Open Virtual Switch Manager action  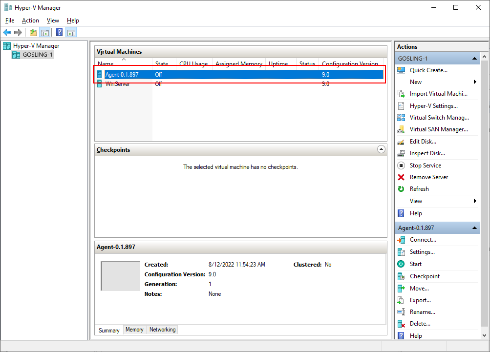point(439,118)
